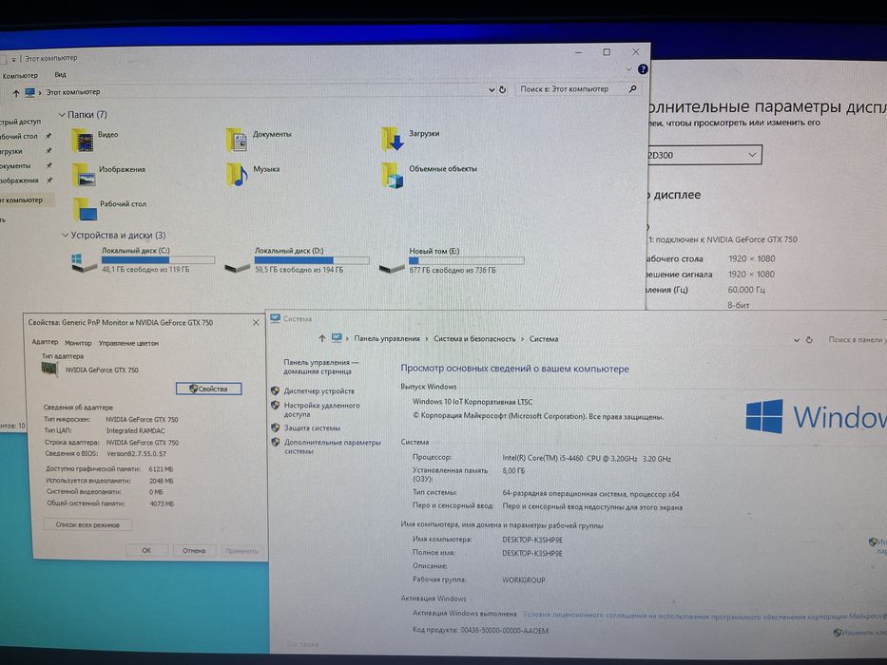This screenshot has height=665, width=887.
Task: Expand the Explorer ribbon chevron
Action: coord(628,69)
